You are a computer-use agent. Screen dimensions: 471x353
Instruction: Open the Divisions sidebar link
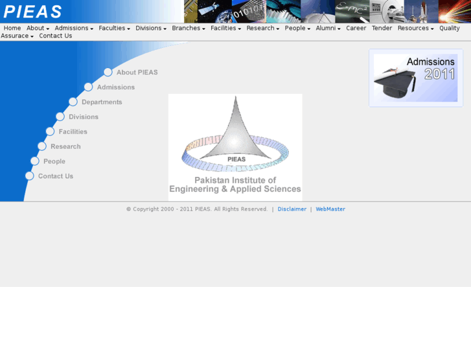click(x=84, y=117)
